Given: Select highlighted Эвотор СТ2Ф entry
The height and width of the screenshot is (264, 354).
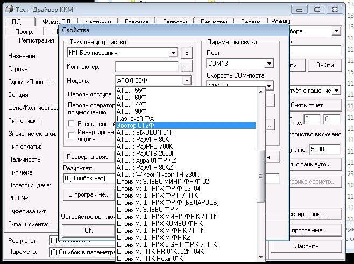Looking at the screenshot, I should [186, 126].
